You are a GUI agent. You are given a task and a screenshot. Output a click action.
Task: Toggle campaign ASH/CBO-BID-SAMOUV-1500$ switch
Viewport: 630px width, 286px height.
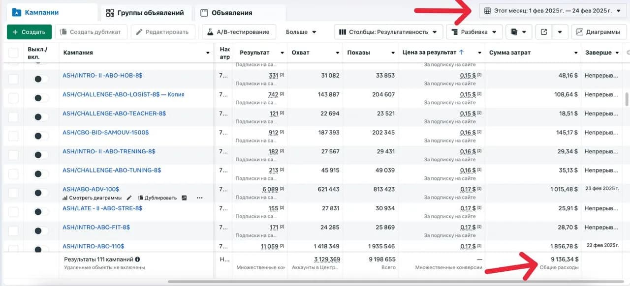pyautogui.click(x=41, y=136)
